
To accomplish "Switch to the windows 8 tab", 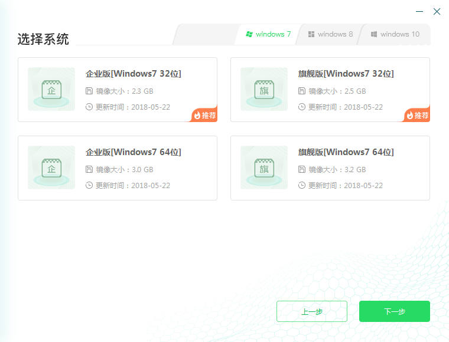I will [330, 34].
